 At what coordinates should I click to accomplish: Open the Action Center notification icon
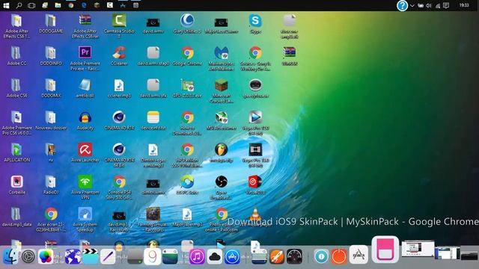(446, 5)
